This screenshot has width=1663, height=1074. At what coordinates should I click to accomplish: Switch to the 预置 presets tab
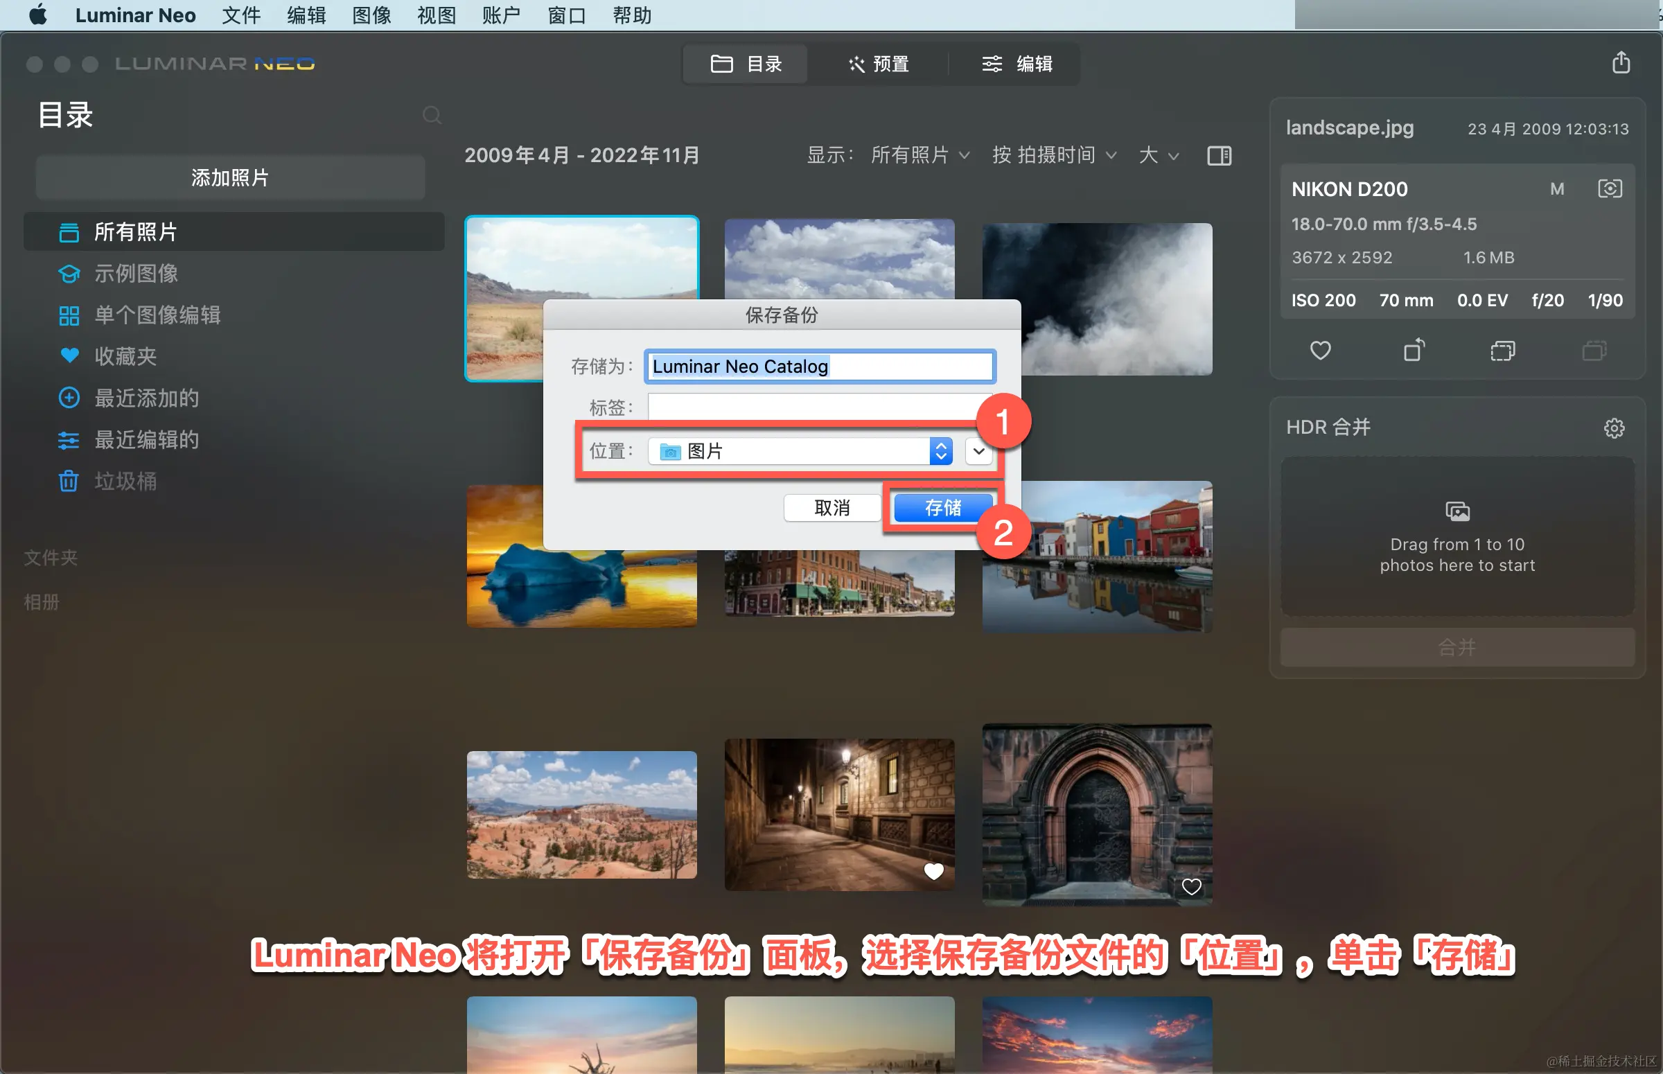click(x=879, y=64)
